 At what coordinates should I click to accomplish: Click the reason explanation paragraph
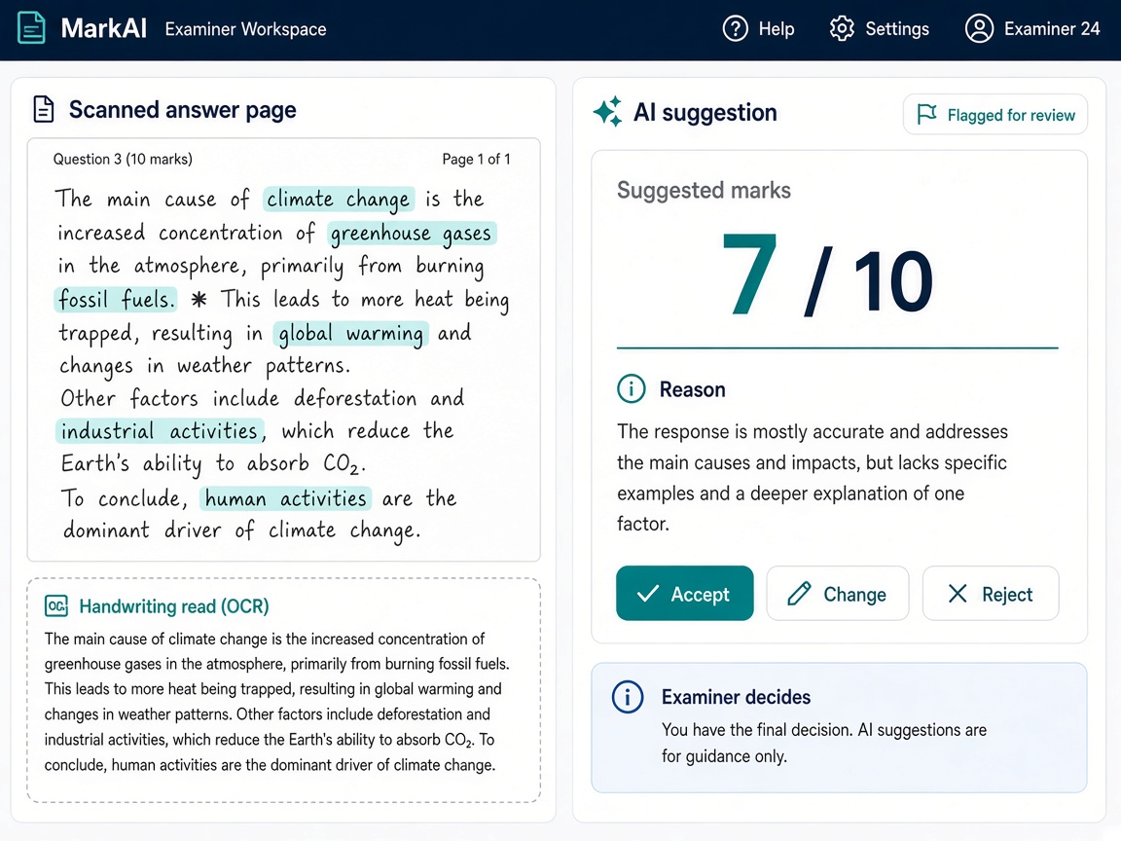pyautogui.click(x=813, y=477)
